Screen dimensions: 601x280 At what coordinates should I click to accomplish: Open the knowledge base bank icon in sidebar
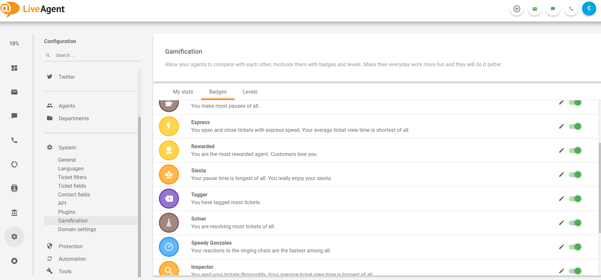[14, 212]
